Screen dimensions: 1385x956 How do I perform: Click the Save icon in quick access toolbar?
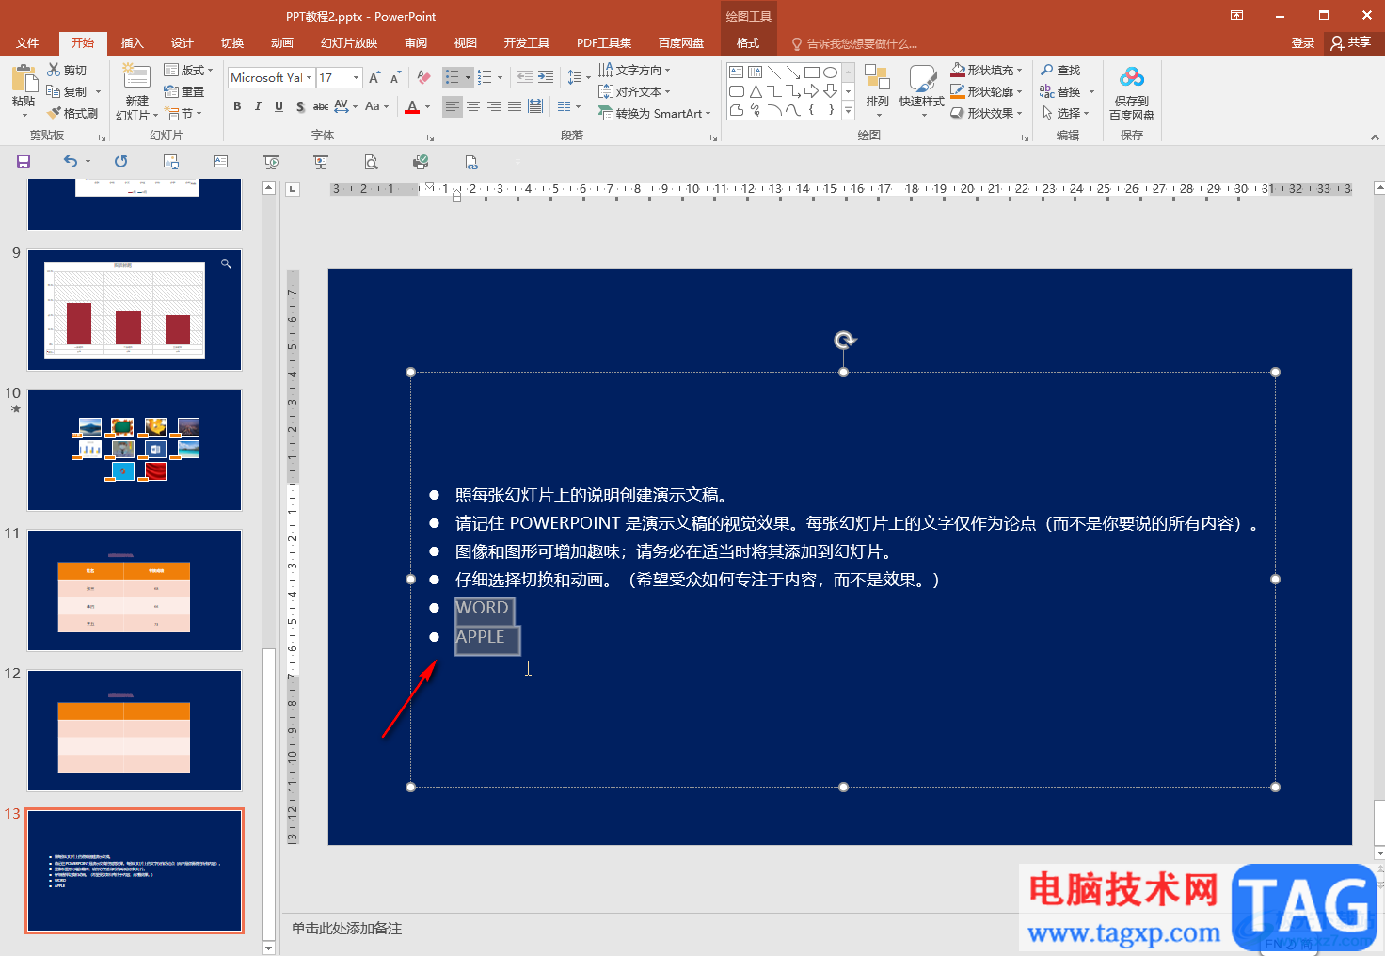pyautogui.click(x=24, y=162)
